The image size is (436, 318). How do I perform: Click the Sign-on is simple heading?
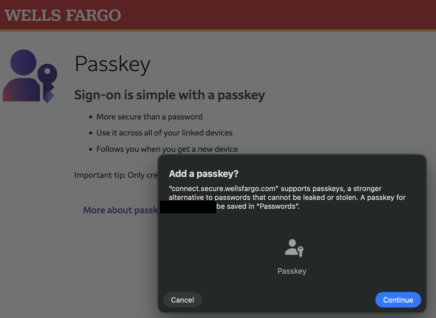[x=169, y=95]
